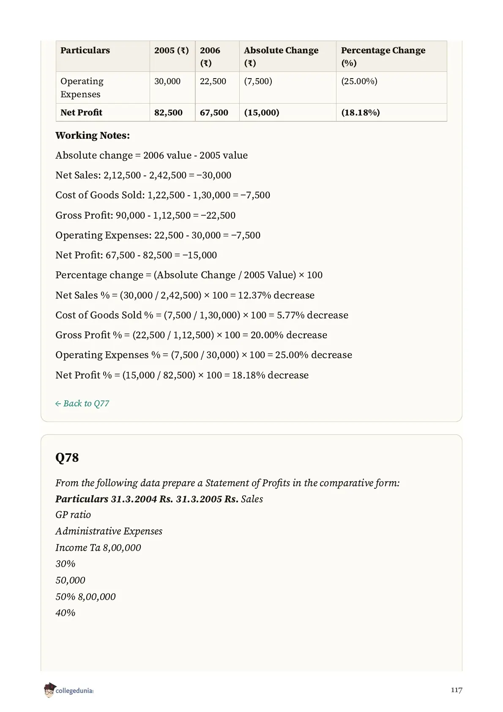
Task: Click the Working Notes heading
Action: pos(93,135)
